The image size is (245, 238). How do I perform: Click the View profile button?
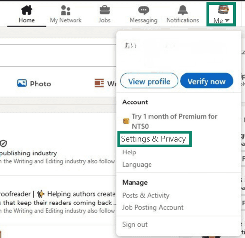[x=149, y=81]
